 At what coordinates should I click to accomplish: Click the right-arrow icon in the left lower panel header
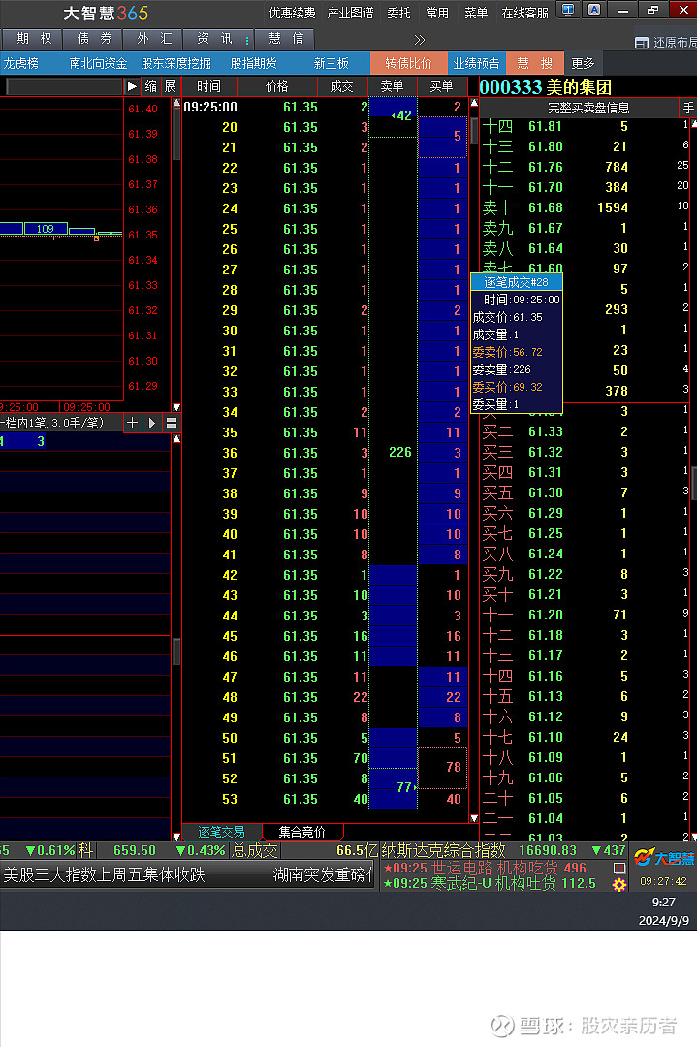click(151, 423)
